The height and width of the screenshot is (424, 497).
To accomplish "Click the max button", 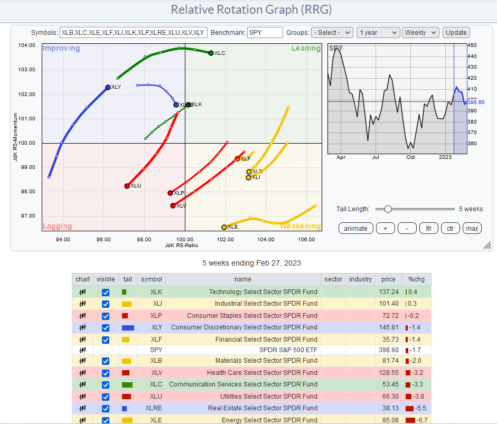I will [x=472, y=229].
